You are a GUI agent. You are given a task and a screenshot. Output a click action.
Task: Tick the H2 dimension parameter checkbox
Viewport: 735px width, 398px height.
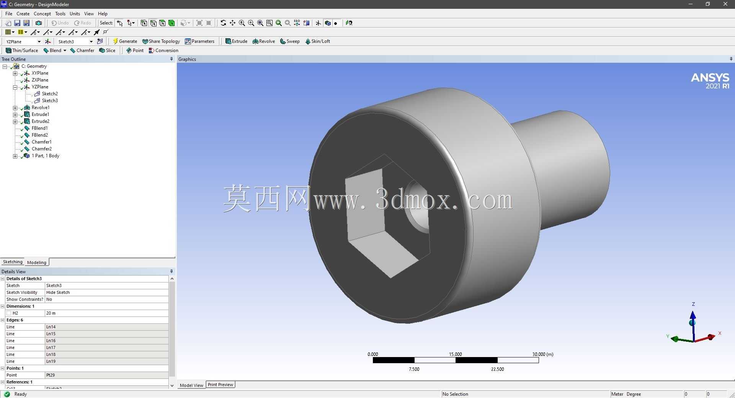[9, 313]
